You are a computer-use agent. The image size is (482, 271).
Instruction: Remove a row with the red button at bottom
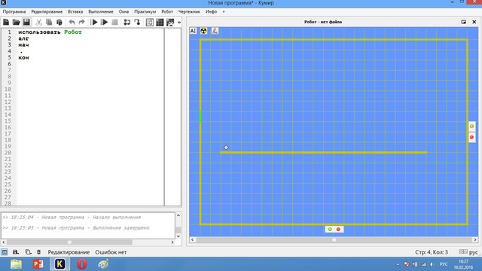click(338, 229)
